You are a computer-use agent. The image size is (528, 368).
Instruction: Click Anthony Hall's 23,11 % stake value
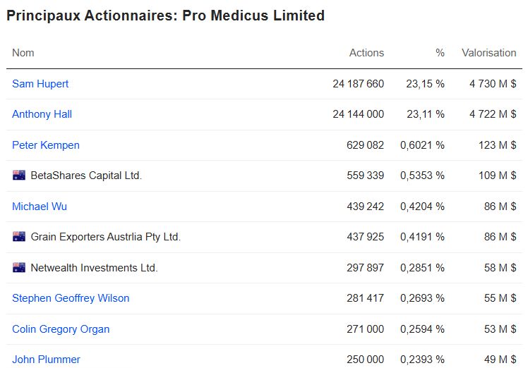[426, 114]
